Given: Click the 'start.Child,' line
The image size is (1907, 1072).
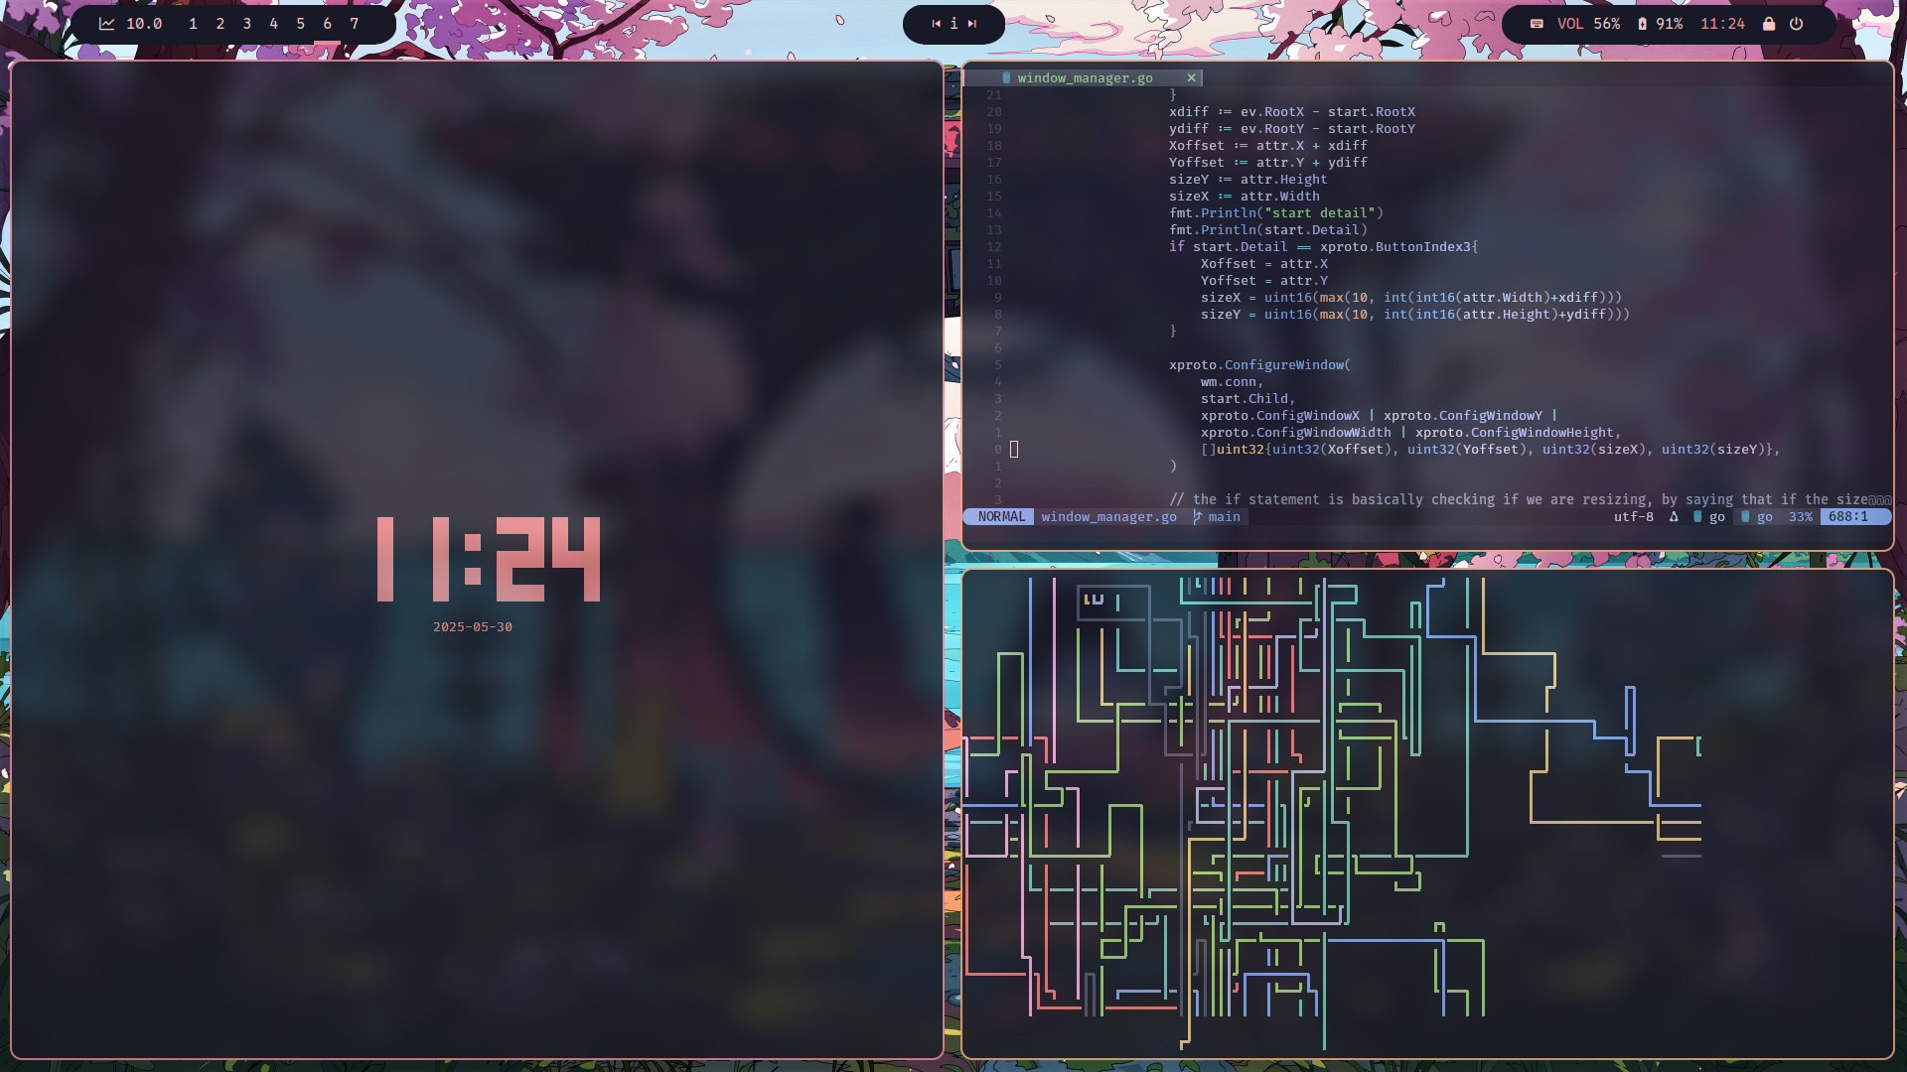Looking at the screenshot, I should click(1247, 398).
